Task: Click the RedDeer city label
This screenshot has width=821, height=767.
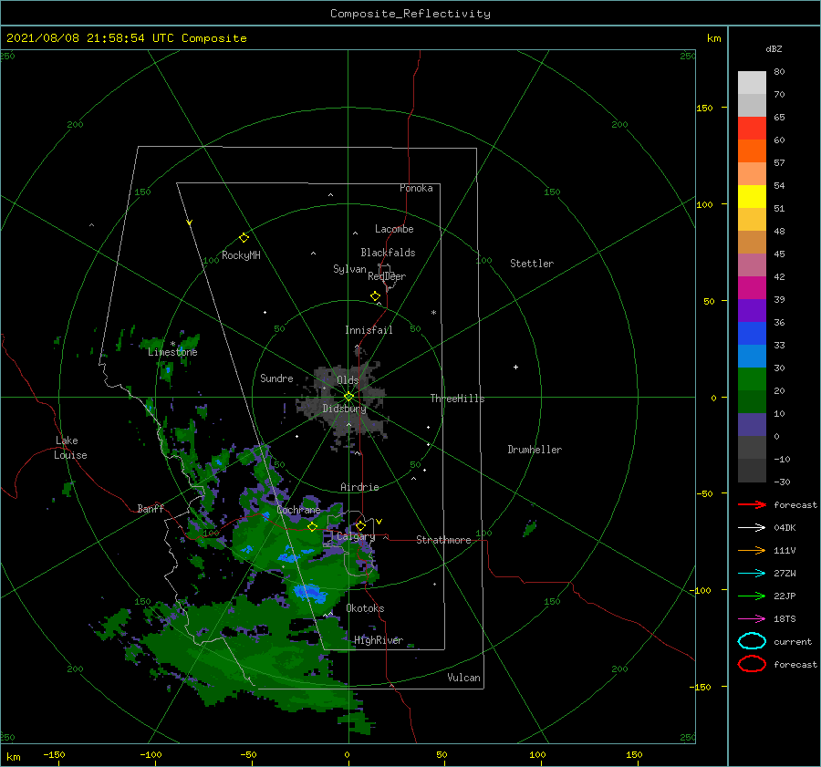Action: click(x=387, y=276)
